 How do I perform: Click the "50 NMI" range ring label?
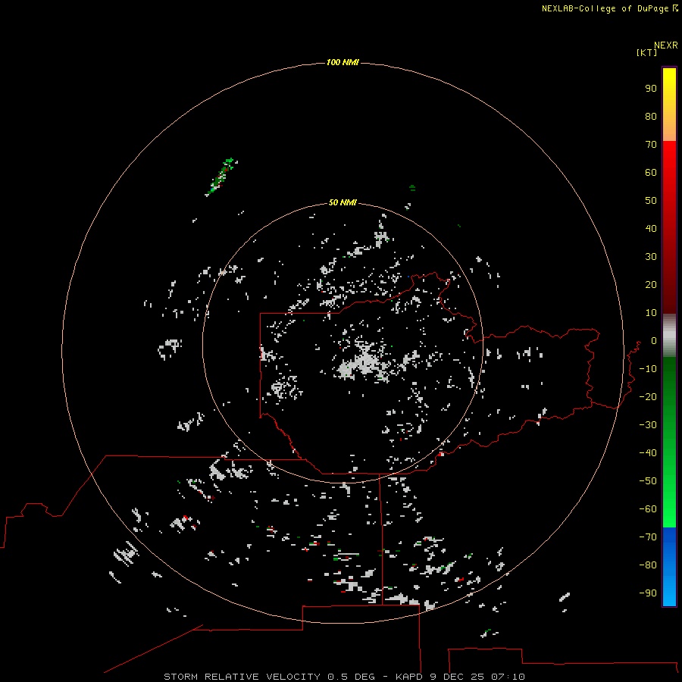343,202
